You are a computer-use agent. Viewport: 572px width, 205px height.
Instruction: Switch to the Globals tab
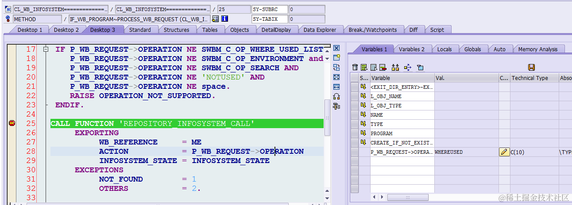472,49
